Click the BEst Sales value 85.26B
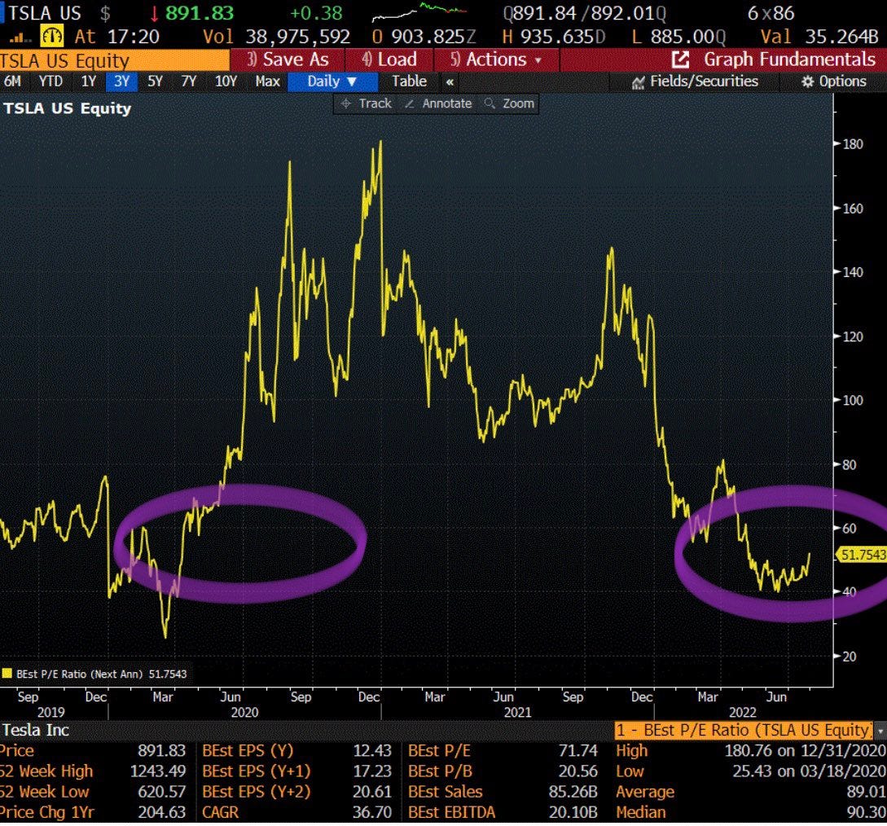Screen dimensions: 887x826 pos(573,792)
